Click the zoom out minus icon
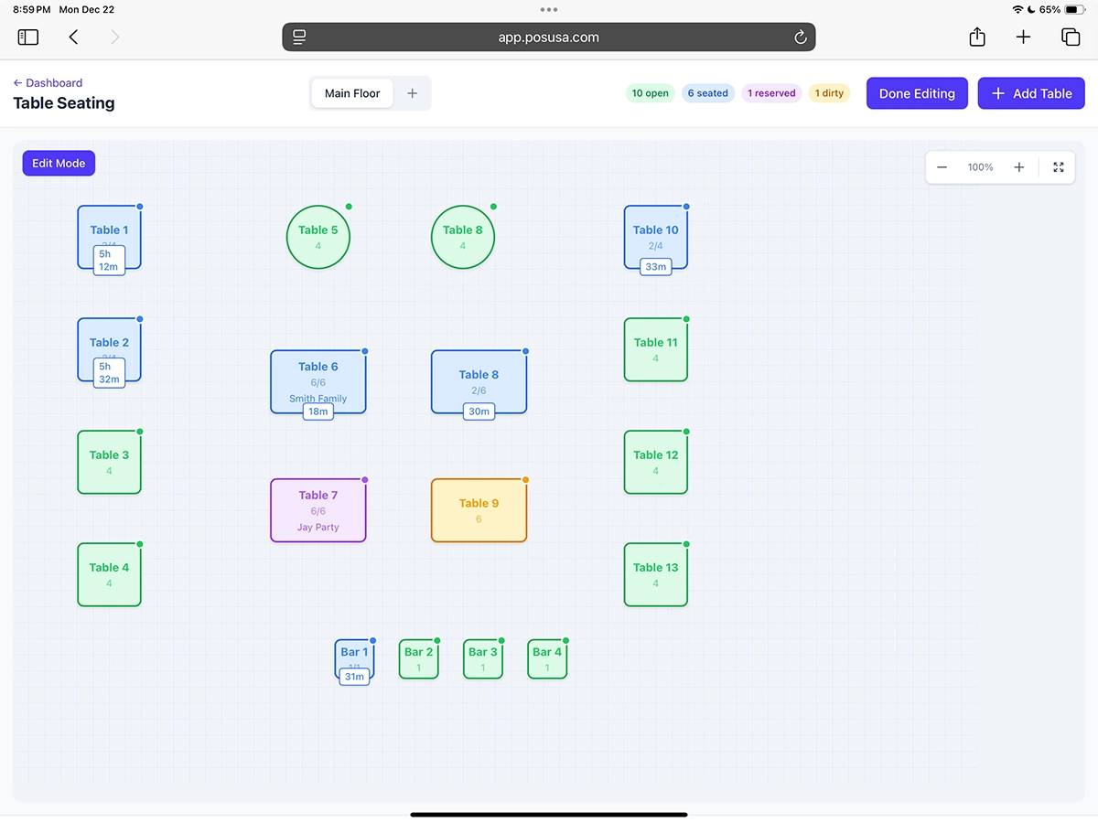The height and width of the screenshot is (823, 1098). [x=942, y=167]
